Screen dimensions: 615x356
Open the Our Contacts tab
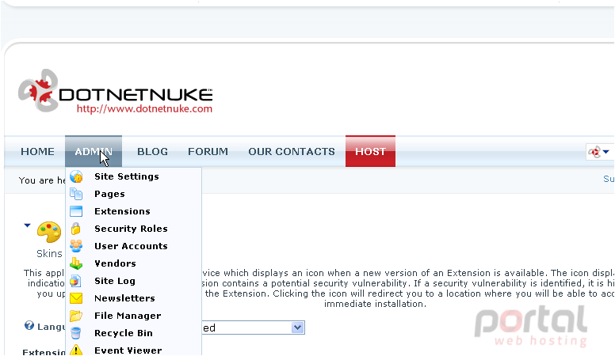tap(292, 152)
